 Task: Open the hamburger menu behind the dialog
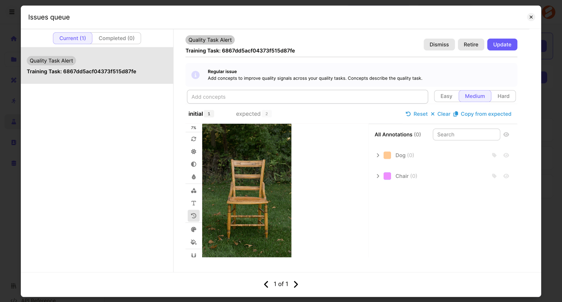pyautogui.click(x=12, y=12)
